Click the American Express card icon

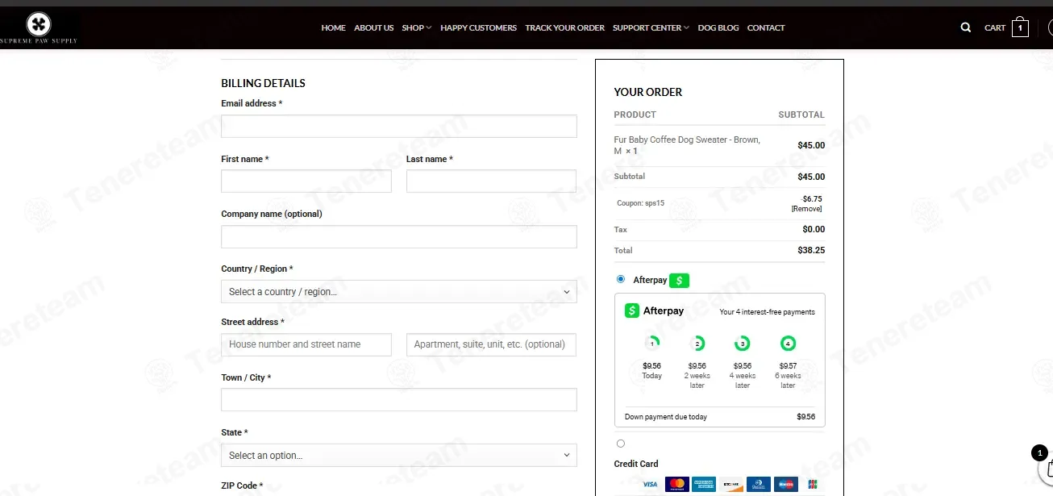coord(704,485)
